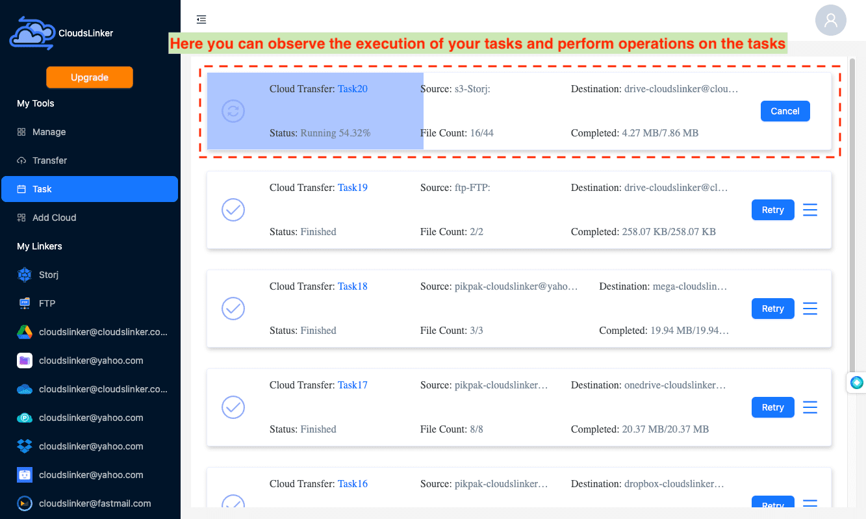Click the Storj linker icon
The image size is (866, 519).
point(25,275)
